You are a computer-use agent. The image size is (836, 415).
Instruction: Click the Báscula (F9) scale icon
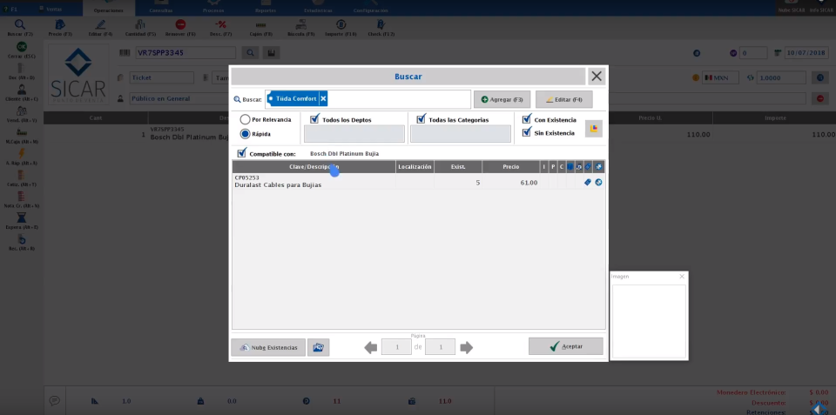pos(300,24)
